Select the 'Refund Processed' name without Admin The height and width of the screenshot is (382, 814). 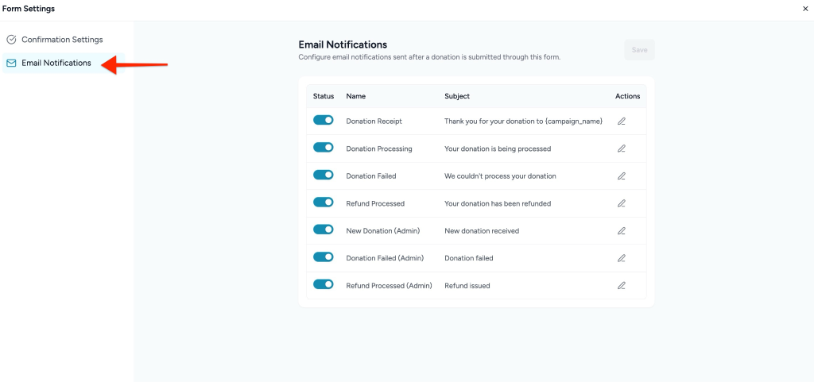375,203
